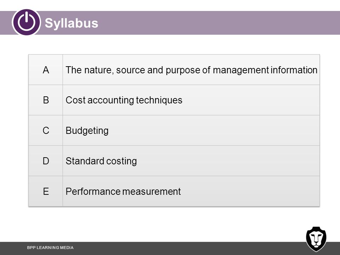Click the word 'techniques' in row B
The height and width of the screenshot is (255, 340).
[x=159, y=100]
